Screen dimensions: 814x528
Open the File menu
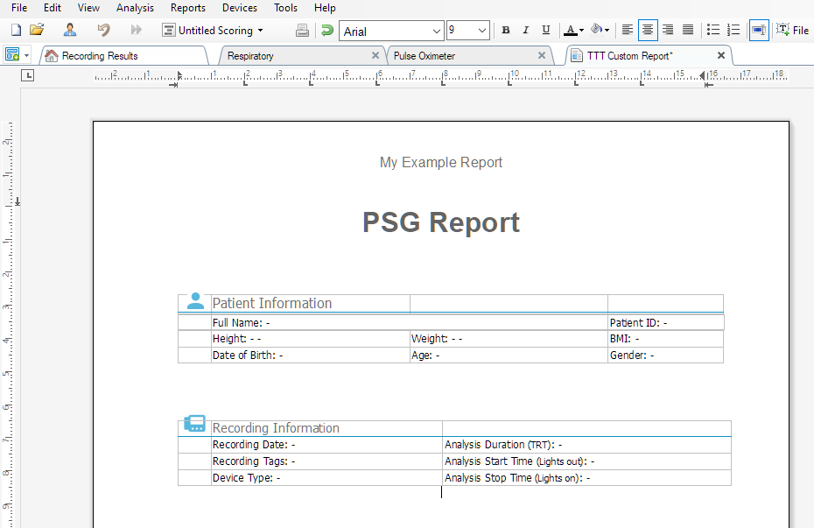[x=19, y=8]
